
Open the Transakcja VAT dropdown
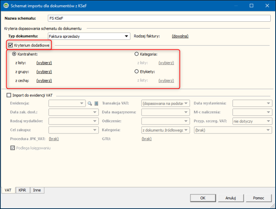[x=165, y=103]
